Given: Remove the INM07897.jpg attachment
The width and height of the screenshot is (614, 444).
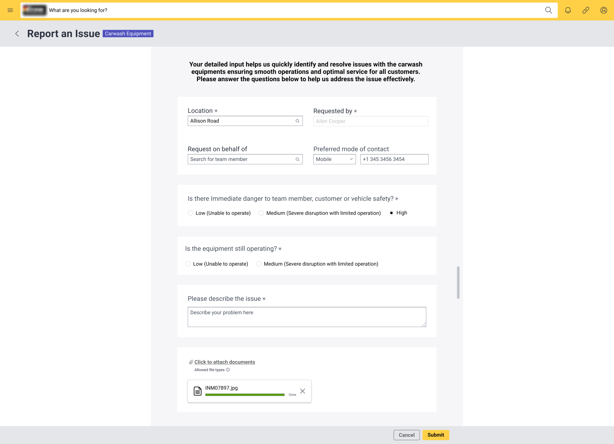Looking at the screenshot, I should click(x=302, y=391).
